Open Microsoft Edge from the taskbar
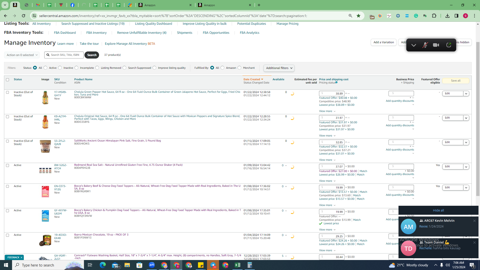Image resolution: width=480 pixels, height=270 pixels. (103, 265)
